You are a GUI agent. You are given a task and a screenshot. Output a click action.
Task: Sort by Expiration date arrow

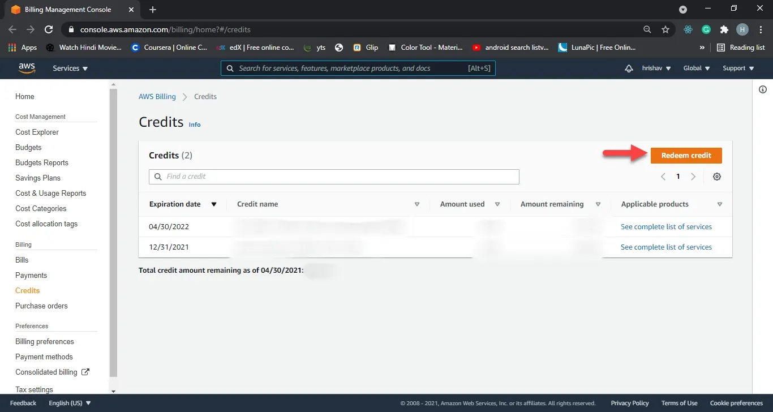[x=214, y=204]
